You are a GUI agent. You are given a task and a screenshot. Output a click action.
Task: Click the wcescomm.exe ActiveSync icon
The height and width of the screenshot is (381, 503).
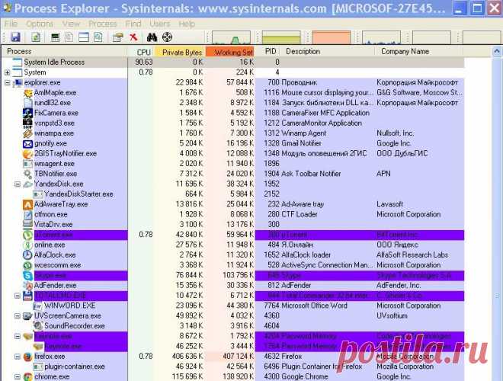tap(27, 265)
